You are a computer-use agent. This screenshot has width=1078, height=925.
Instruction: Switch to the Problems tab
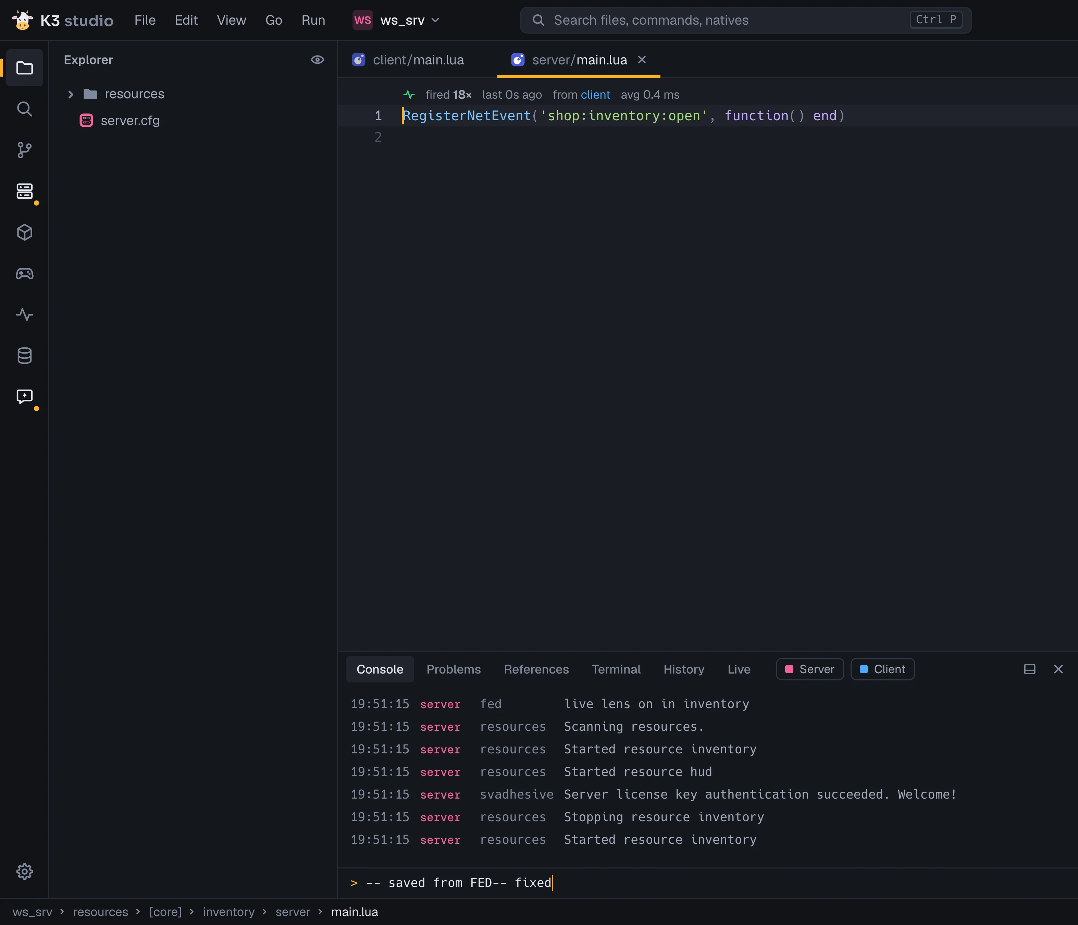click(454, 669)
